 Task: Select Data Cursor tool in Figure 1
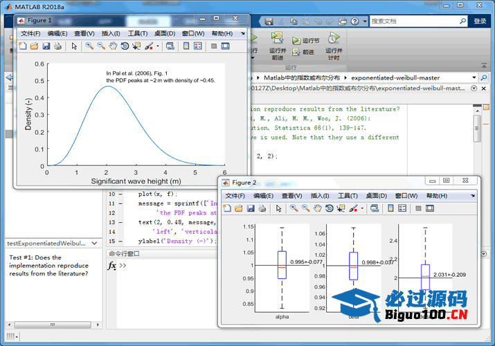click(136, 46)
